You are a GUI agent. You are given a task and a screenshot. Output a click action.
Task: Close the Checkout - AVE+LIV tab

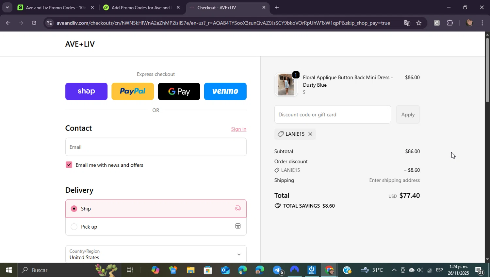264,8
